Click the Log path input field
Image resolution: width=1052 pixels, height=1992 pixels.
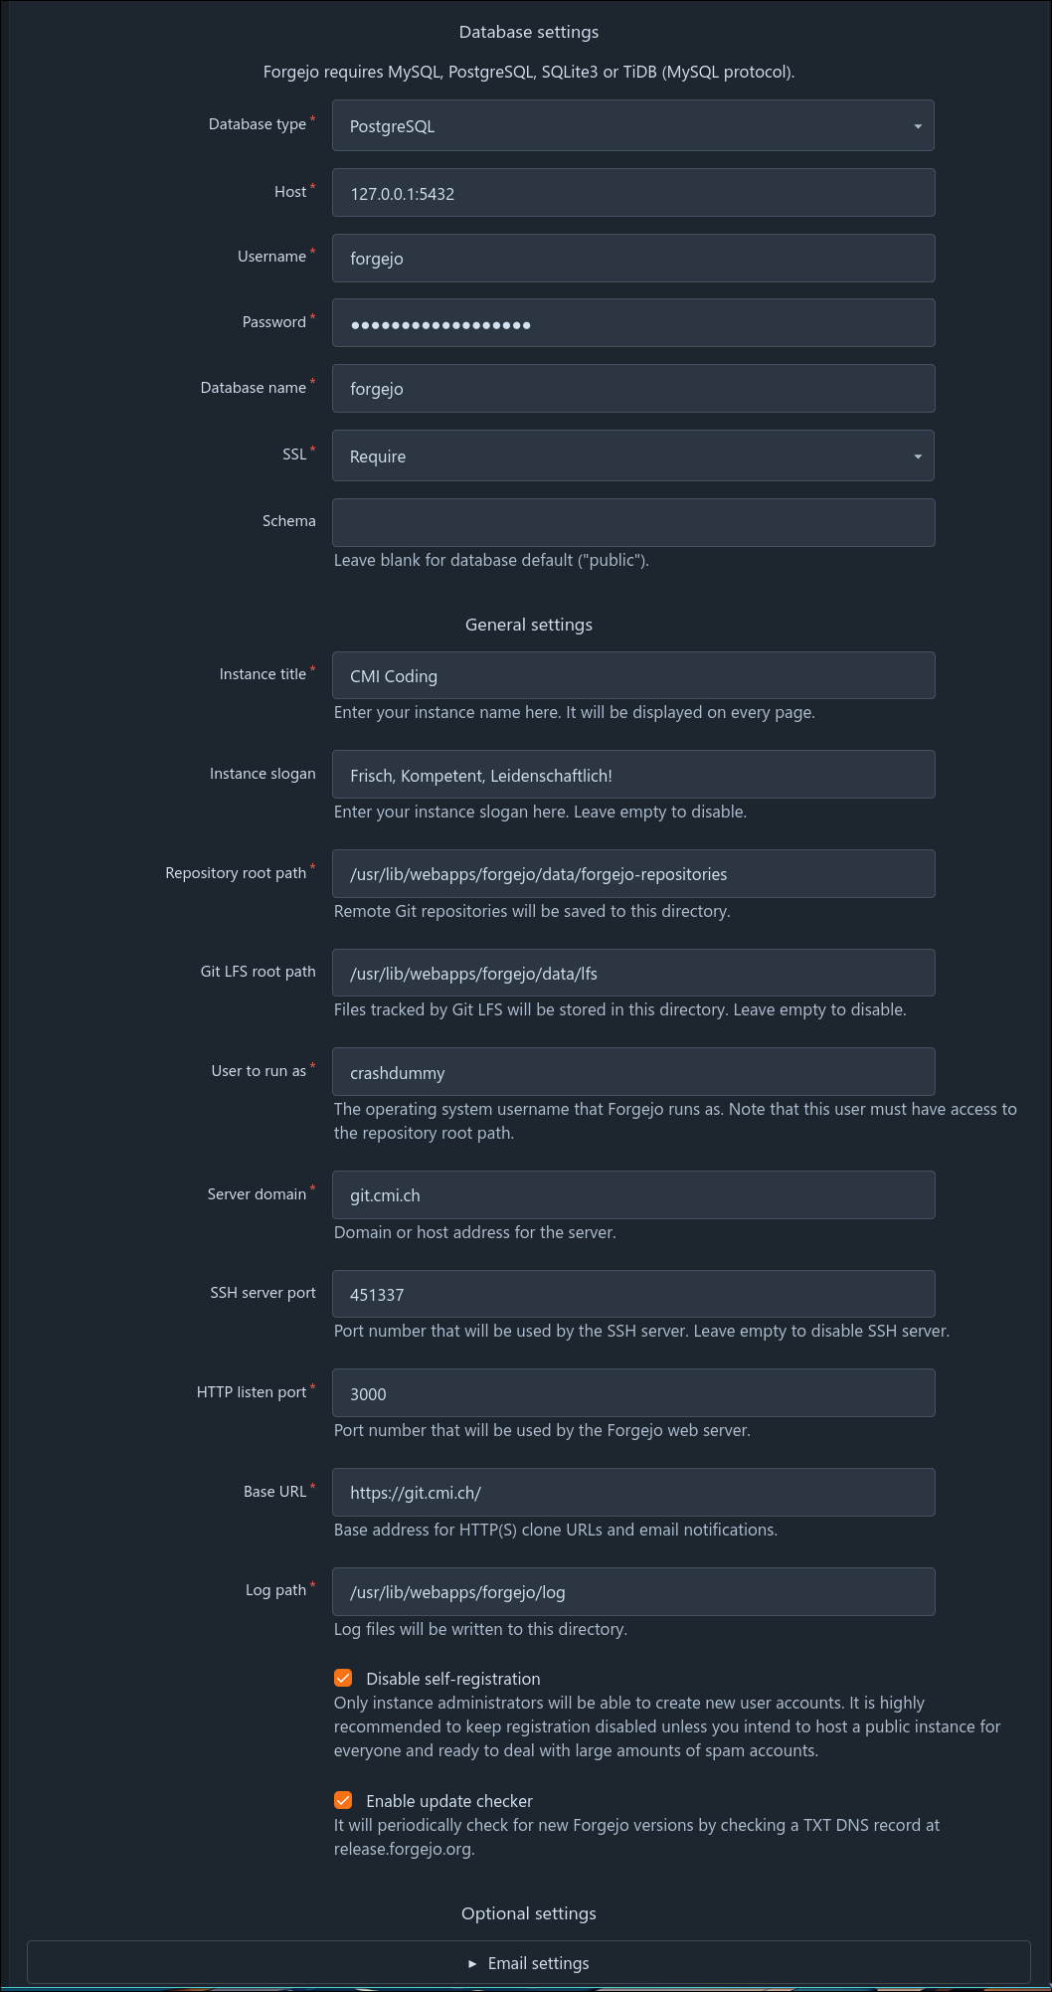click(633, 1591)
